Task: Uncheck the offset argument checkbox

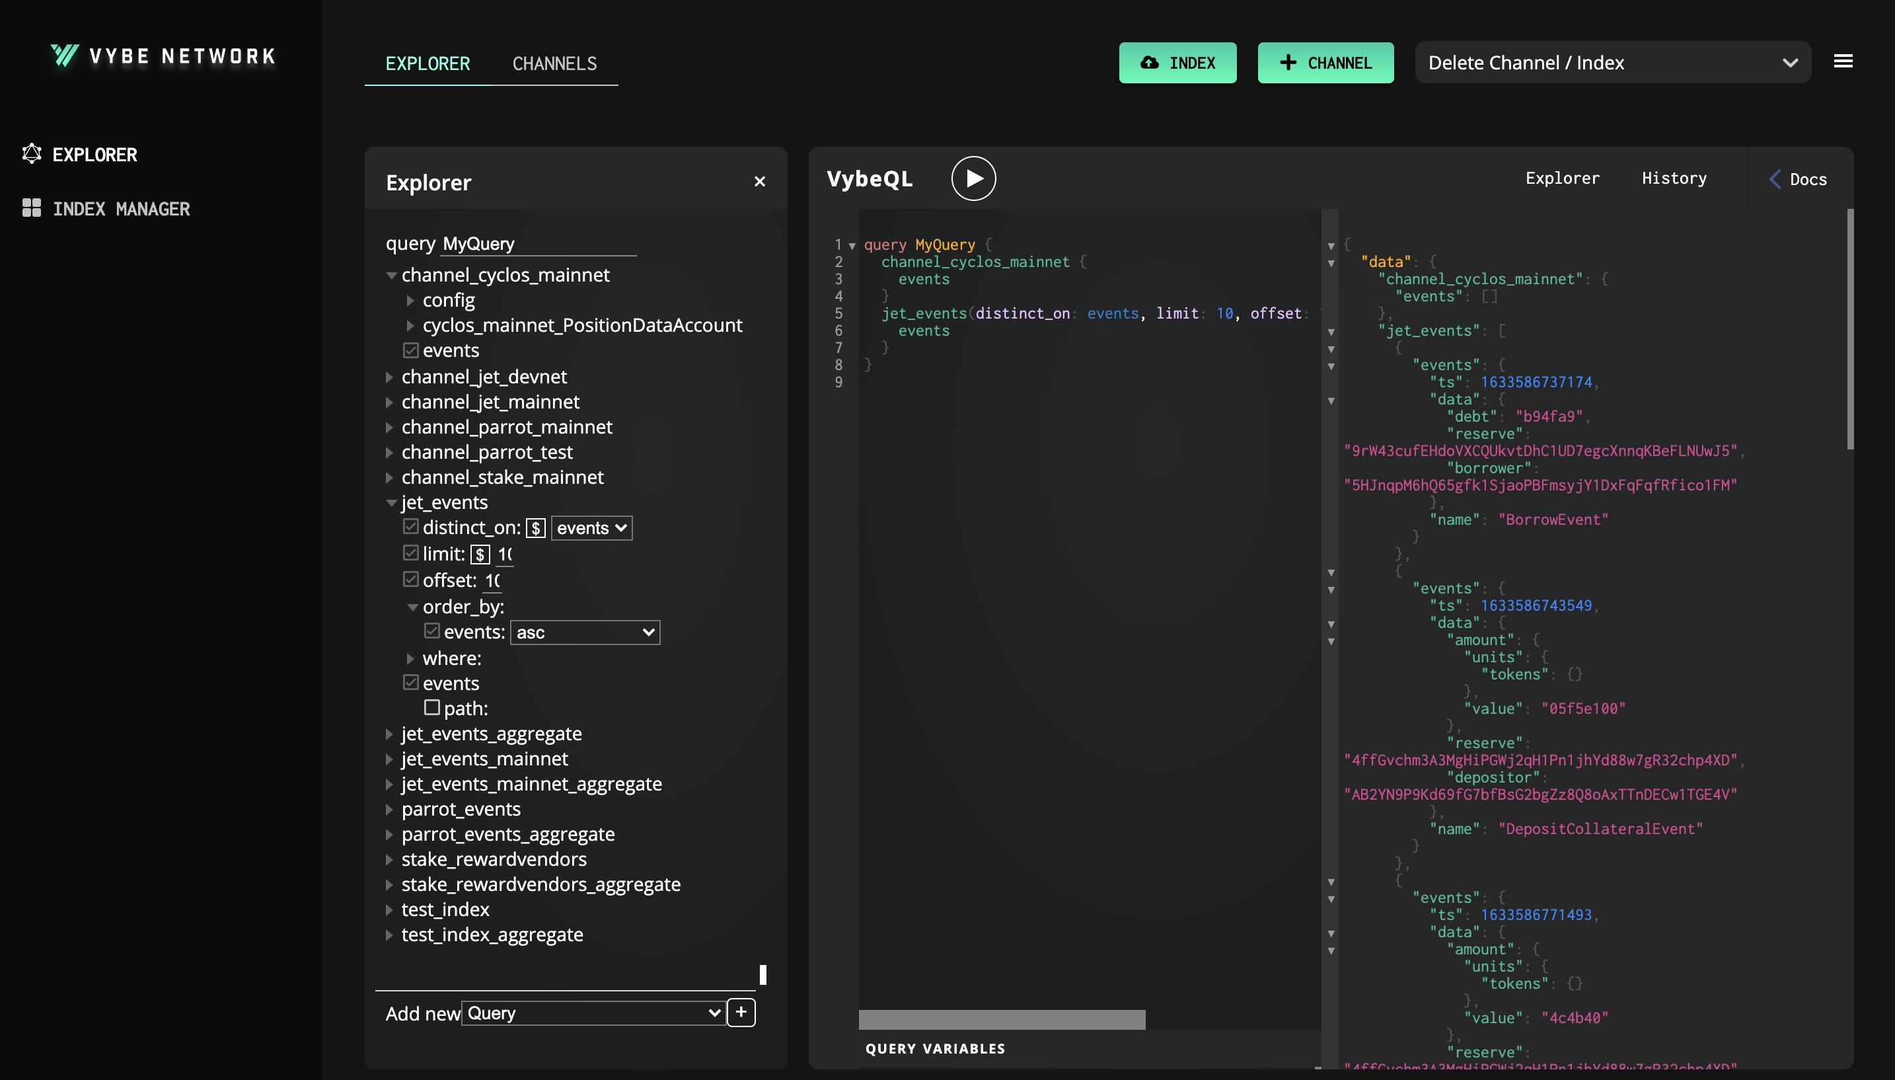Action: [x=411, y=579]
